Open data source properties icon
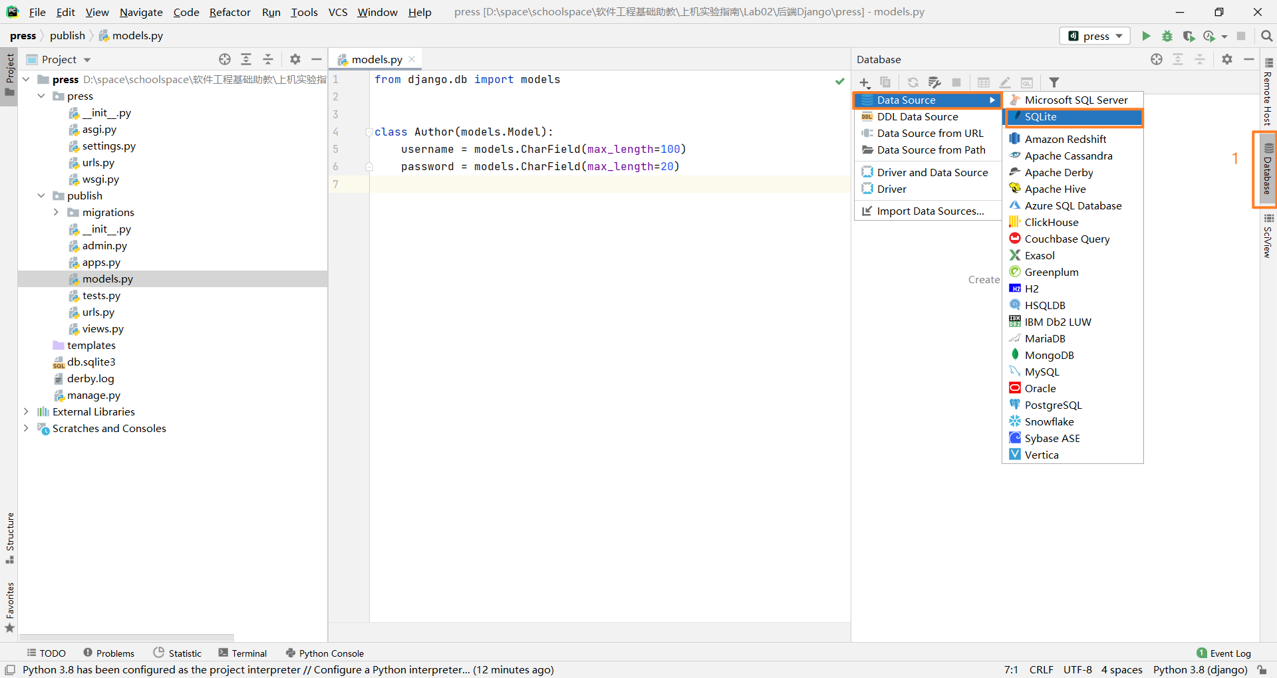The image size is (1277, 678). point(934,82)
